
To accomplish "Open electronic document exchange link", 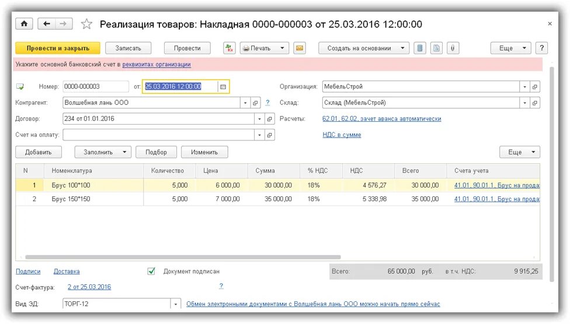I will click(313, 304).
